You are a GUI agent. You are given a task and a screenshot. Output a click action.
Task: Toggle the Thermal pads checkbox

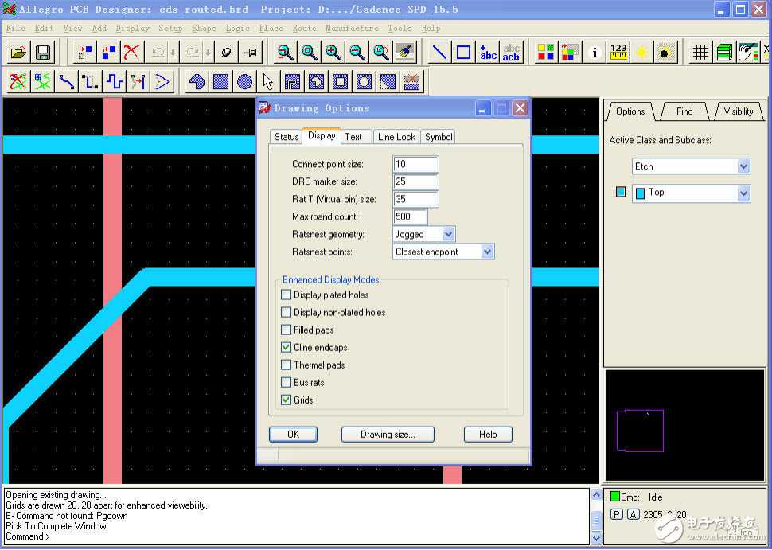point(286,365)
